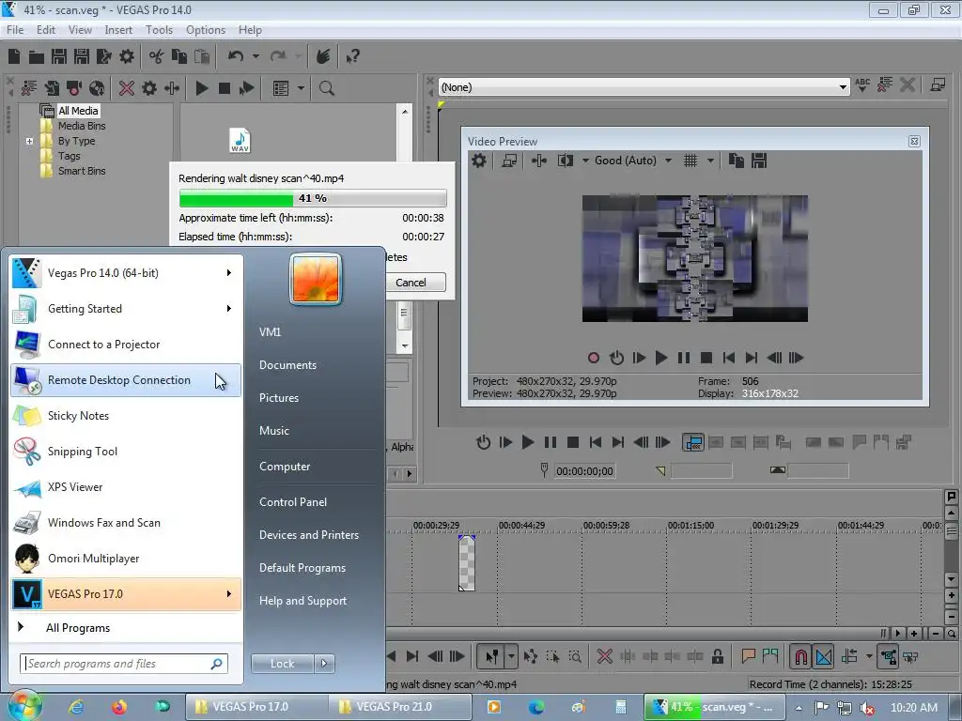This screenshot has width=962, height=721.
Task: Toggle split screen view in Video Preview
Action: (565, 161)
